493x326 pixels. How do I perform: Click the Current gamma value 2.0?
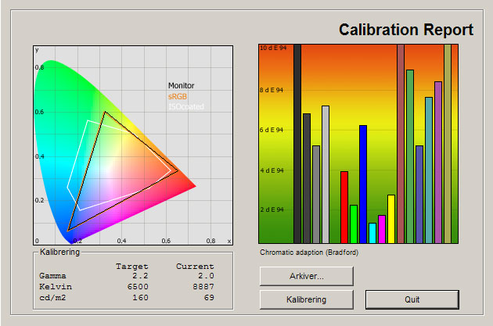(206, 276)
